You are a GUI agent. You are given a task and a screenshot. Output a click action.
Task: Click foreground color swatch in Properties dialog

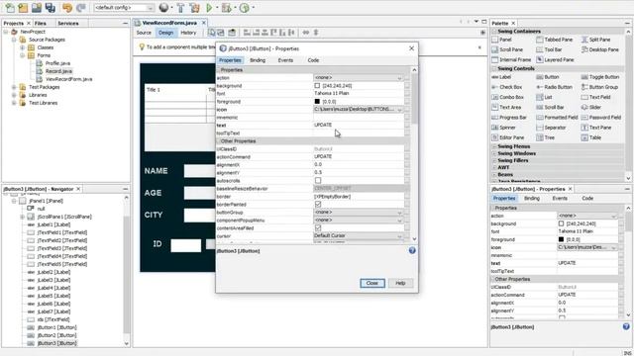(317, 101)
